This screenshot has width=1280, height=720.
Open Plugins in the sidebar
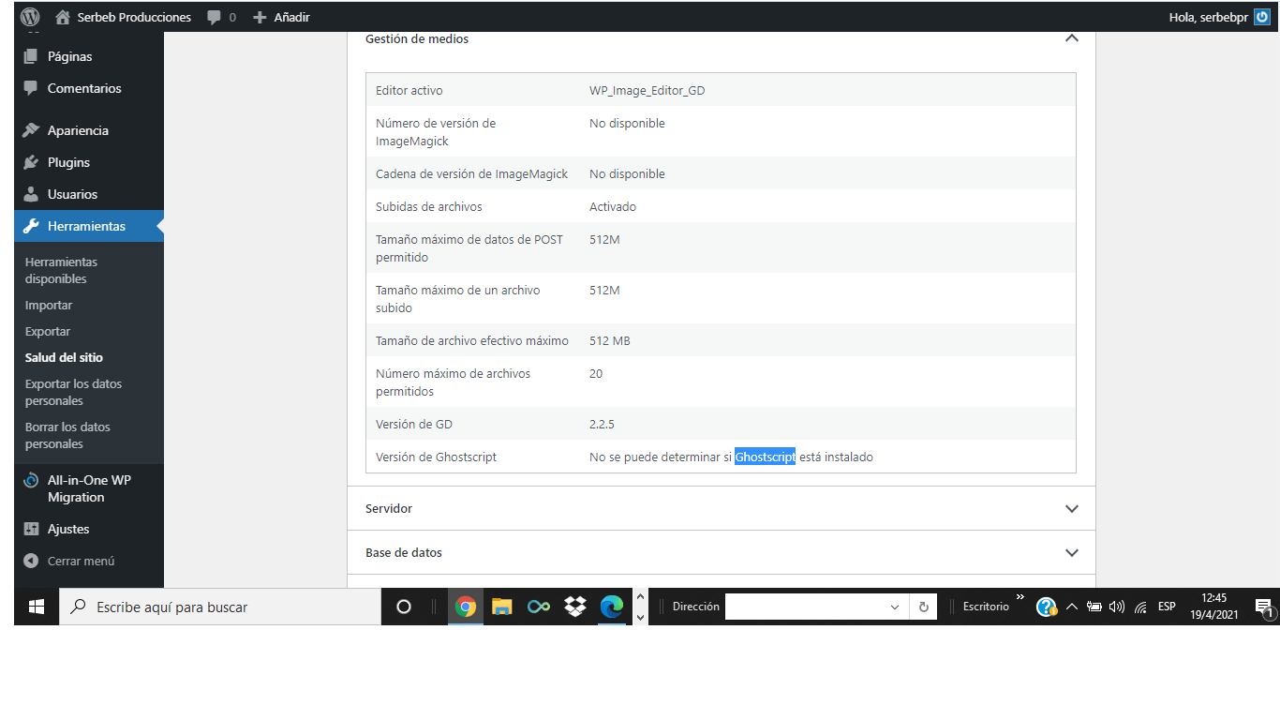[x=68, y=162]
